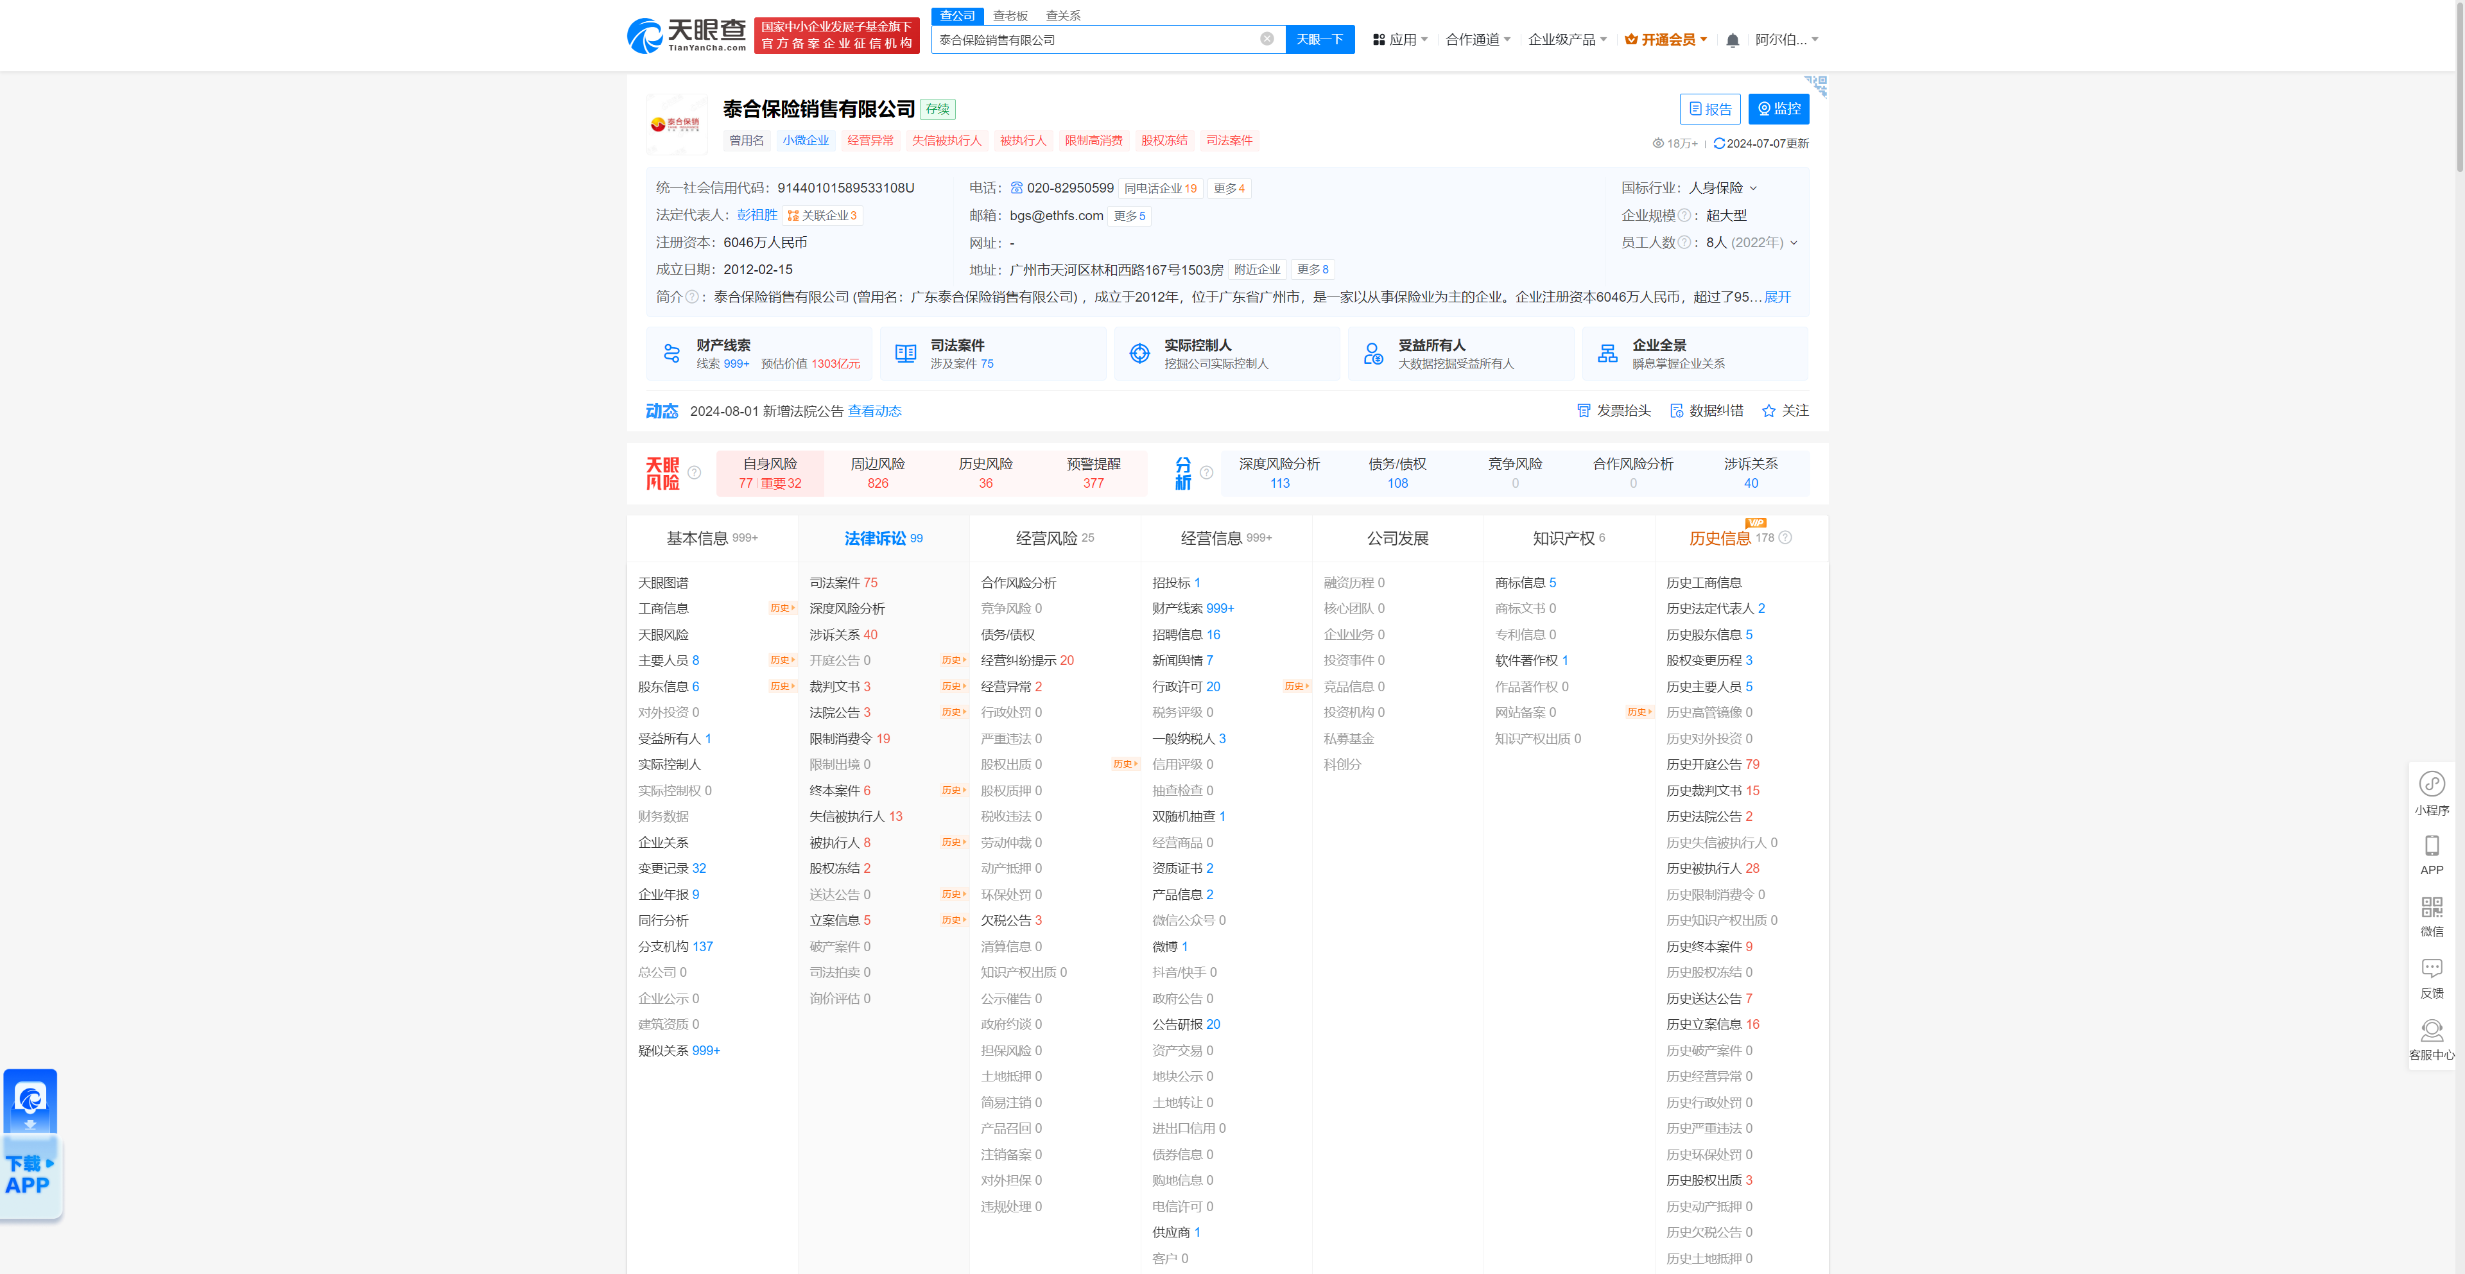
Task: Click the 同电话企业 19 tag
Action: coord(1160,189)
